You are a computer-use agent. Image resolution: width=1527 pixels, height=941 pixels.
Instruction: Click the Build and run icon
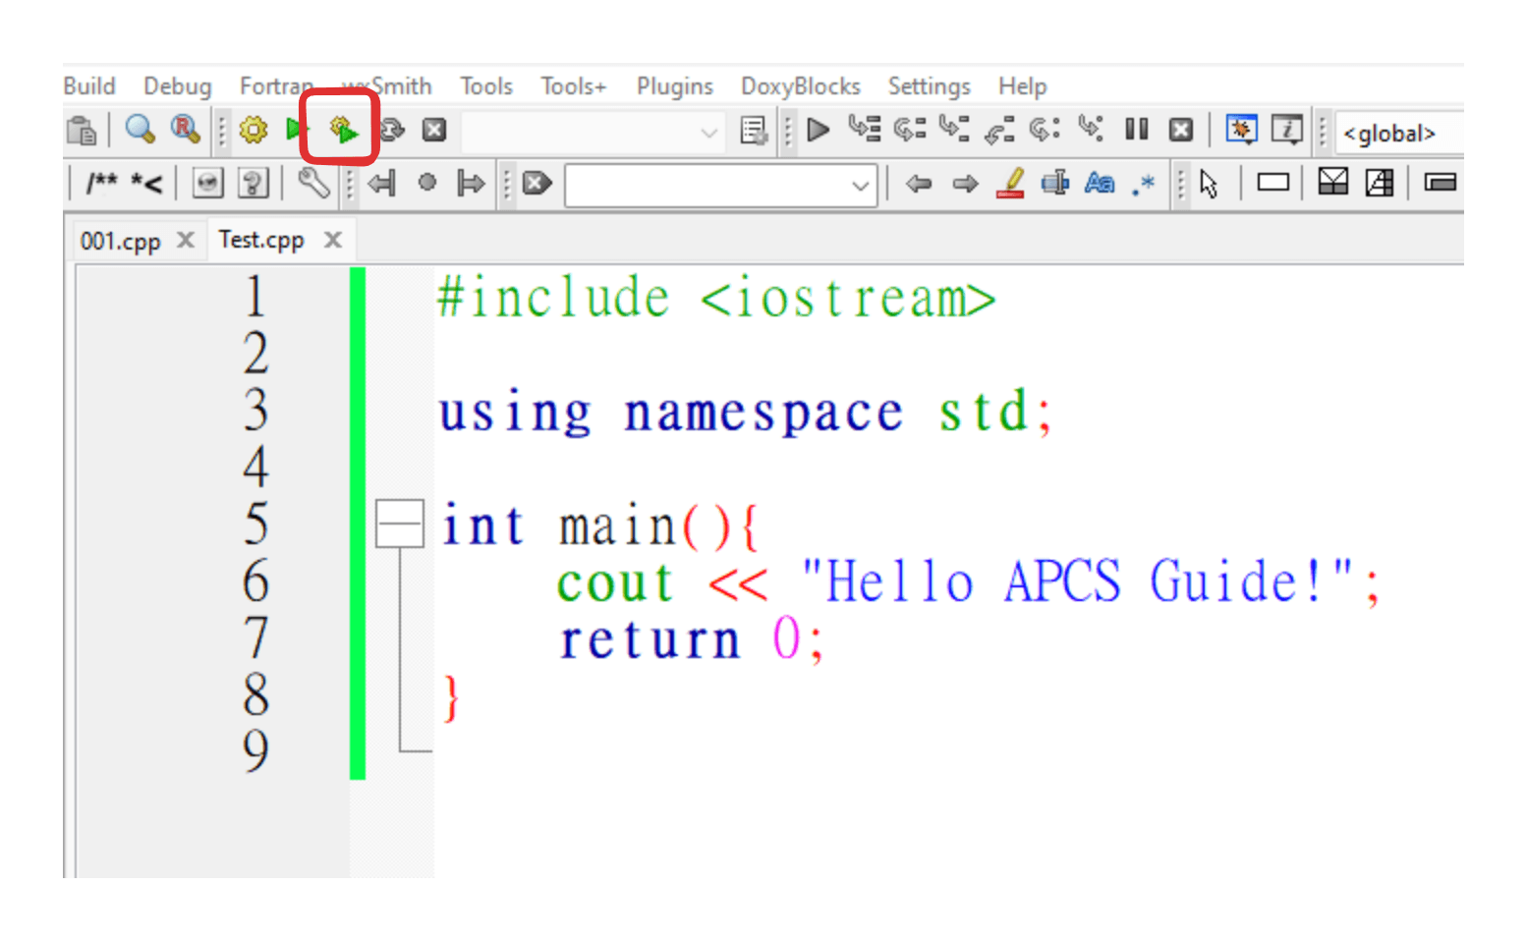coord(344,130)
